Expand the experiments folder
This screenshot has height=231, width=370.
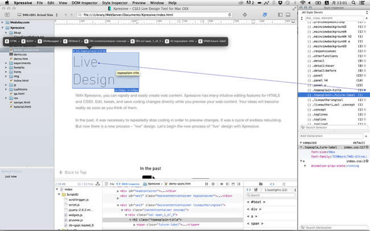(6, 63)
